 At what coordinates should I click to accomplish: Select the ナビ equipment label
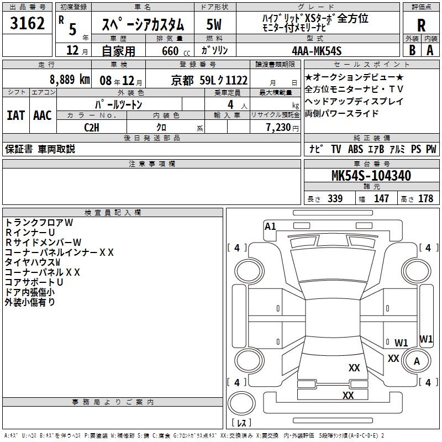pyautogui.click(x=316, y=149)
